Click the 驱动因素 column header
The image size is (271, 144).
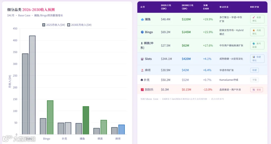click(x=224, y=7)
